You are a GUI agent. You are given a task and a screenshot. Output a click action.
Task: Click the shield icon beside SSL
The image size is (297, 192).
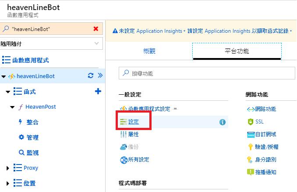(x=251, y=122)
